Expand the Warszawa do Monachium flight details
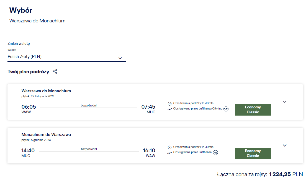The height and width of the screenshot is (180, 306). coord(285,102)
